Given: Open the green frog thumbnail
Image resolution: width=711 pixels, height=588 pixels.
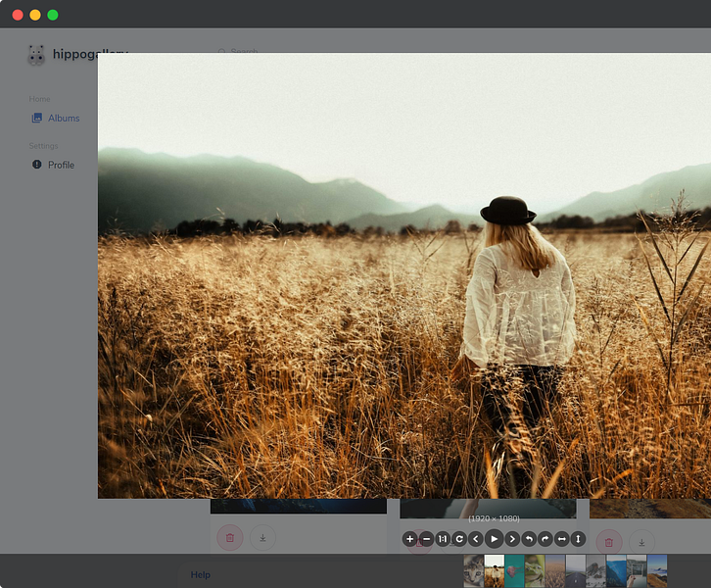Looking at the screenshot, I should [535, 571].
